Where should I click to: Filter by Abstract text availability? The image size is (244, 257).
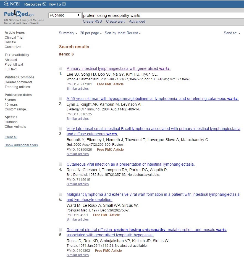pos(11,60)
